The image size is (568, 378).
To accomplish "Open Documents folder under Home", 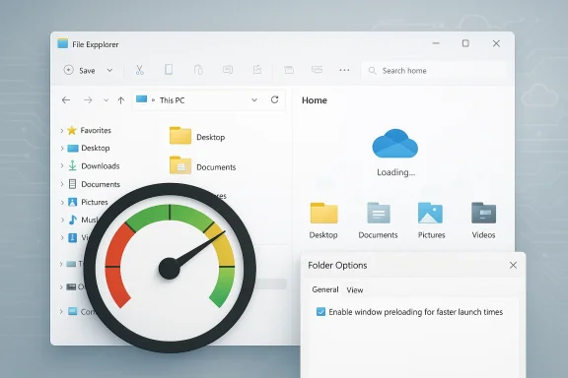I will click(378, 220).
